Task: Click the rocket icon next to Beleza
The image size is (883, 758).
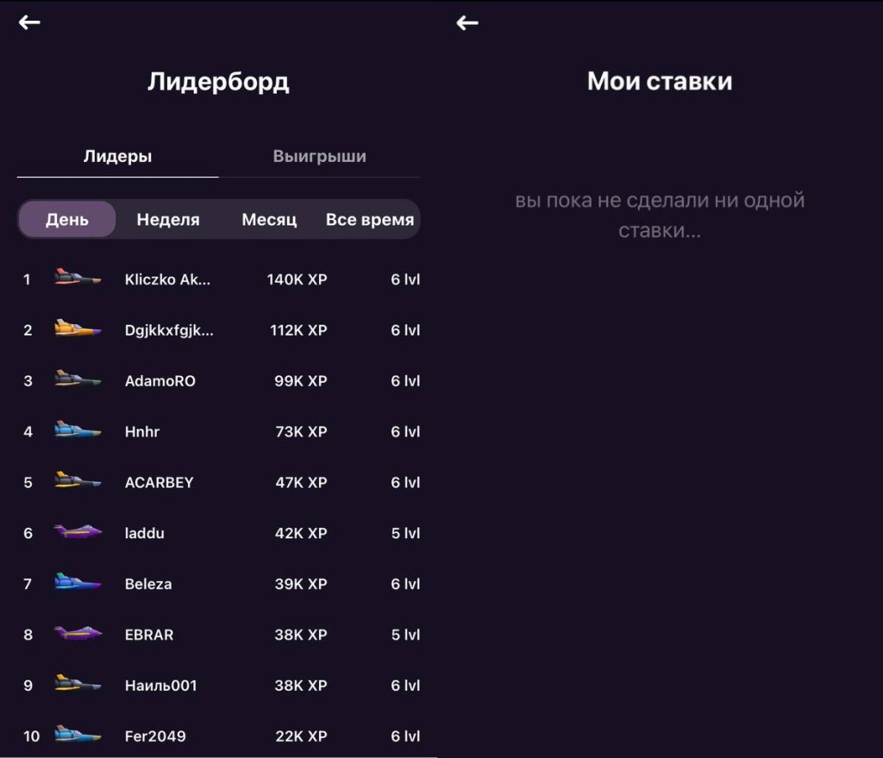Action: pyautogui.click(x=78, y=583)
